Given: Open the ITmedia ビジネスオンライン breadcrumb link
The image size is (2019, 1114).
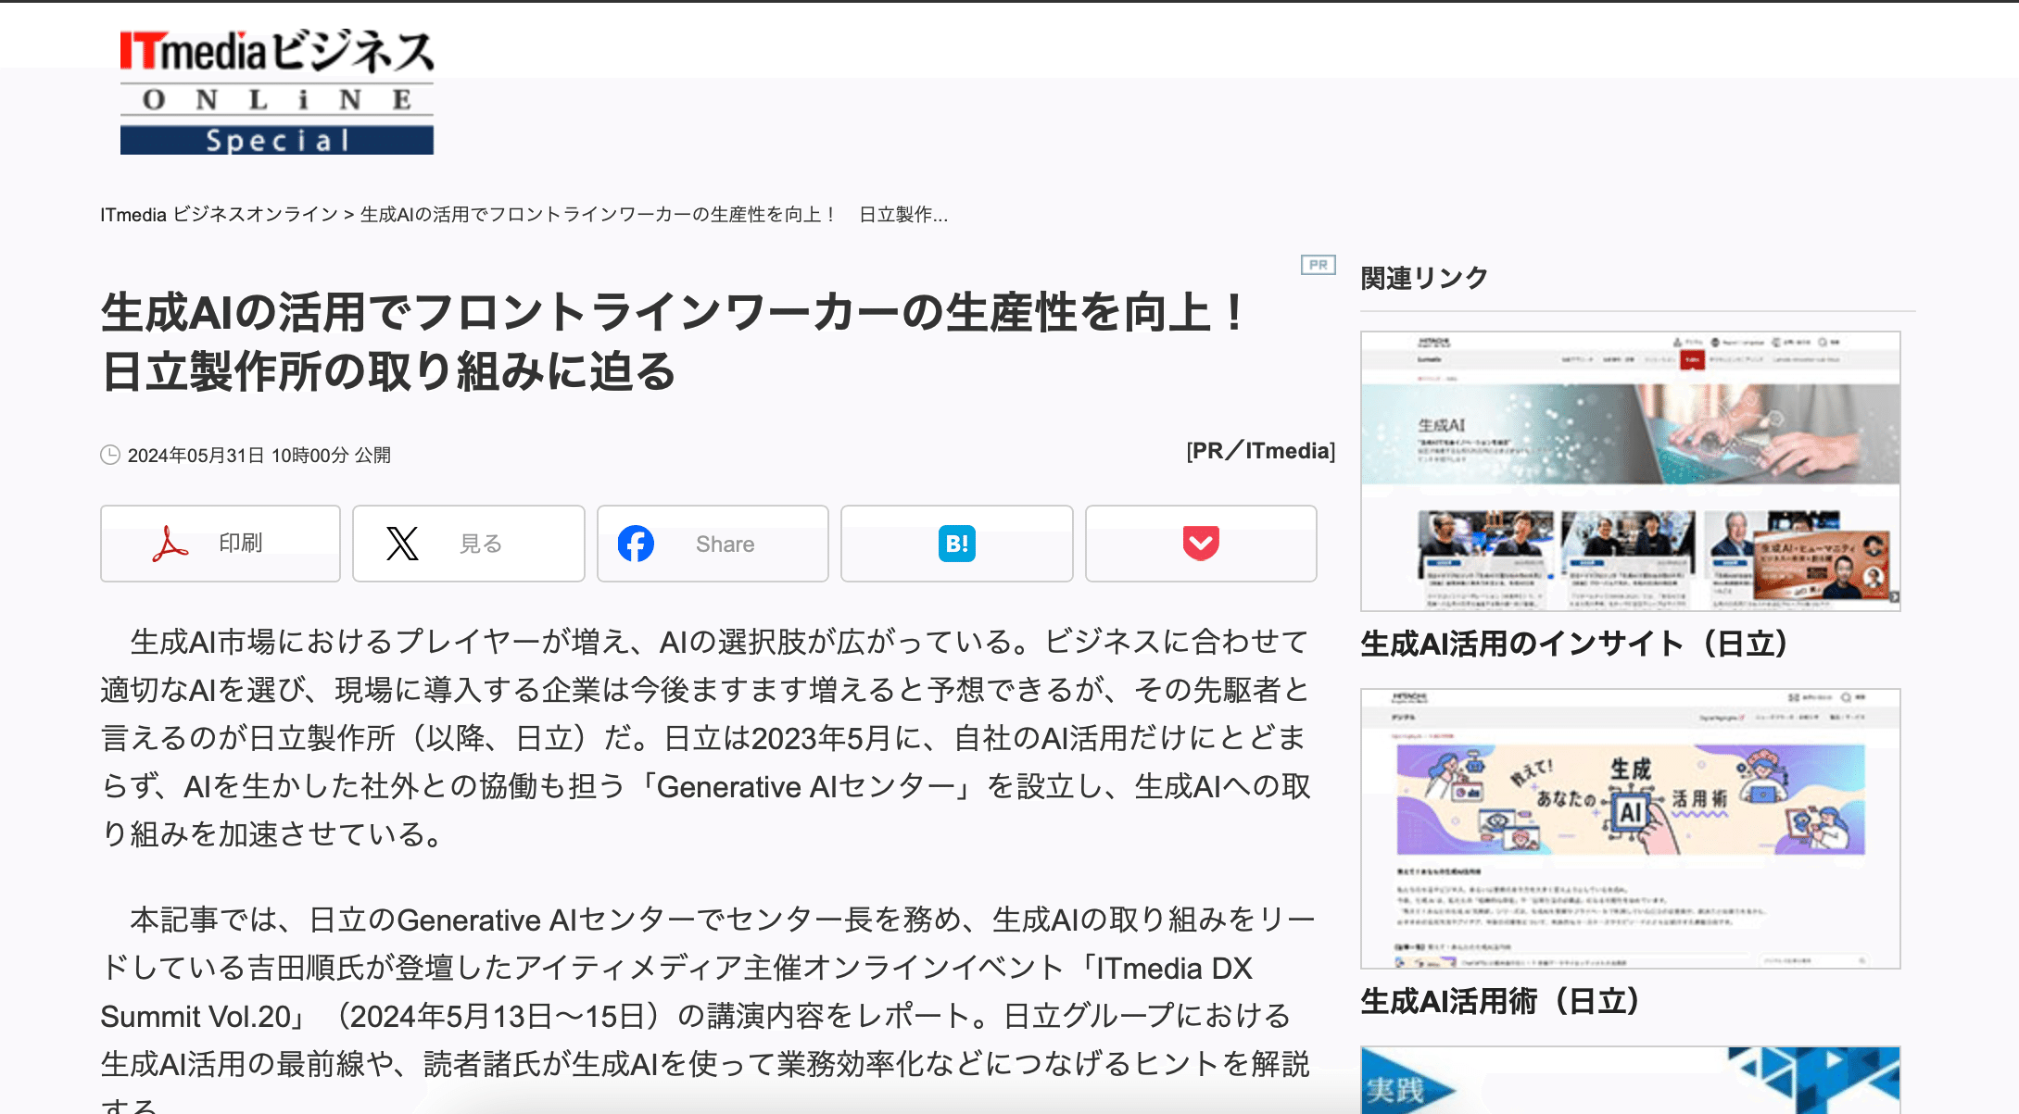Looking at the screenshot, I should coord(219,215).
